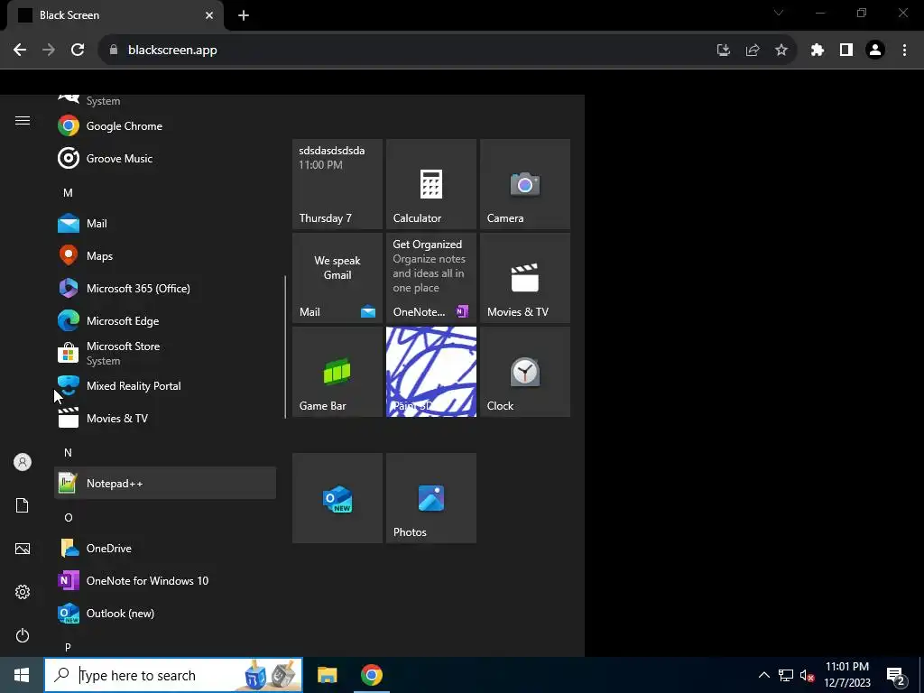Screen dimensions: 924x693
Task: Click the Windows Start button
Action: pyautogui.click(x=22, y=675)
